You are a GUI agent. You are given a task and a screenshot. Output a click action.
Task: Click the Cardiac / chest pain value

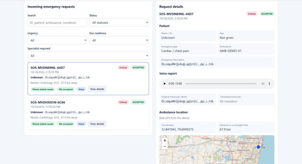click(x=175, y=51)
